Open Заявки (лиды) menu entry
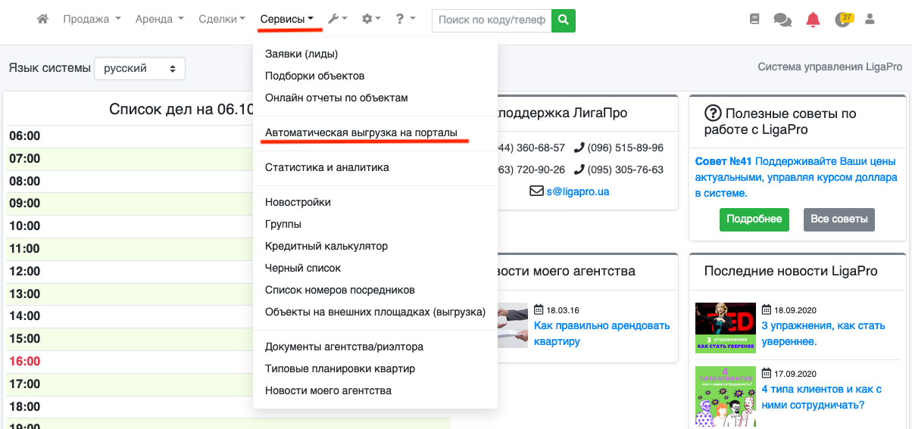Image resolution: width=912 pixels, height=429 pixels. pyautogui.click(x=301, y=54)
